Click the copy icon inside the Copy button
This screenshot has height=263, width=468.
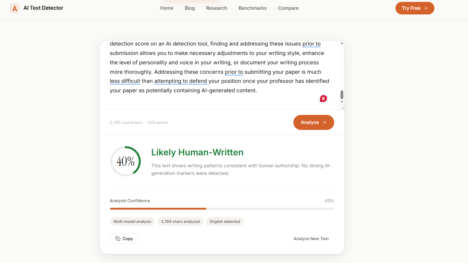click(x=117, y=239)
